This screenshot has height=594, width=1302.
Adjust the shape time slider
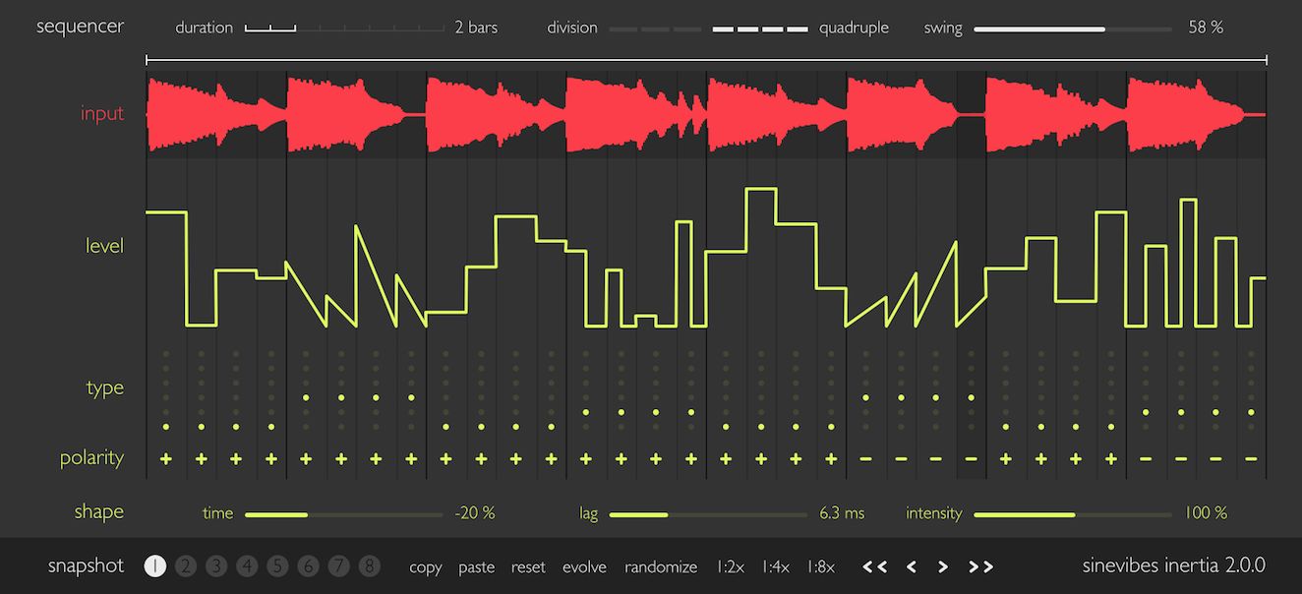[x=344, y=513]
